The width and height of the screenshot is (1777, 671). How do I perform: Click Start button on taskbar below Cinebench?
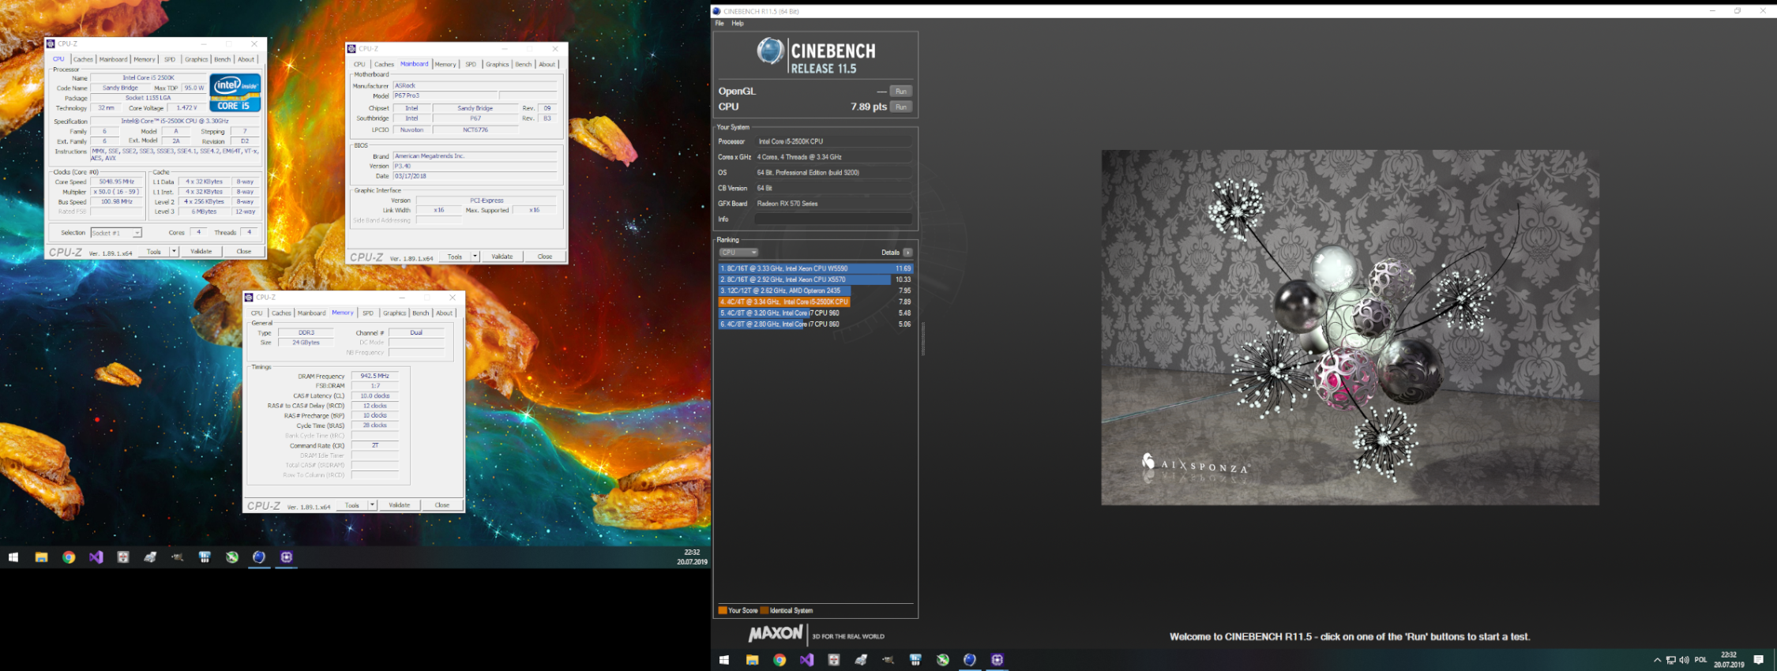pyautogui.click(x=724, y=660)
